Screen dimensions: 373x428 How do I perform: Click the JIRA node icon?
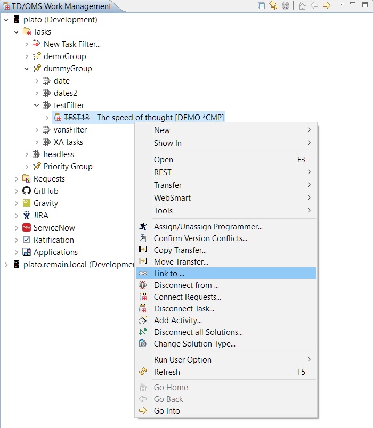[x=27, y=216]
